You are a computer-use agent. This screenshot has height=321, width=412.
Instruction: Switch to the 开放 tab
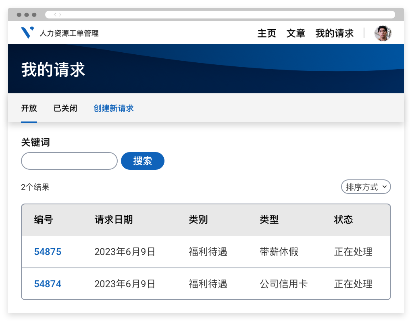[x=29, y=108]
